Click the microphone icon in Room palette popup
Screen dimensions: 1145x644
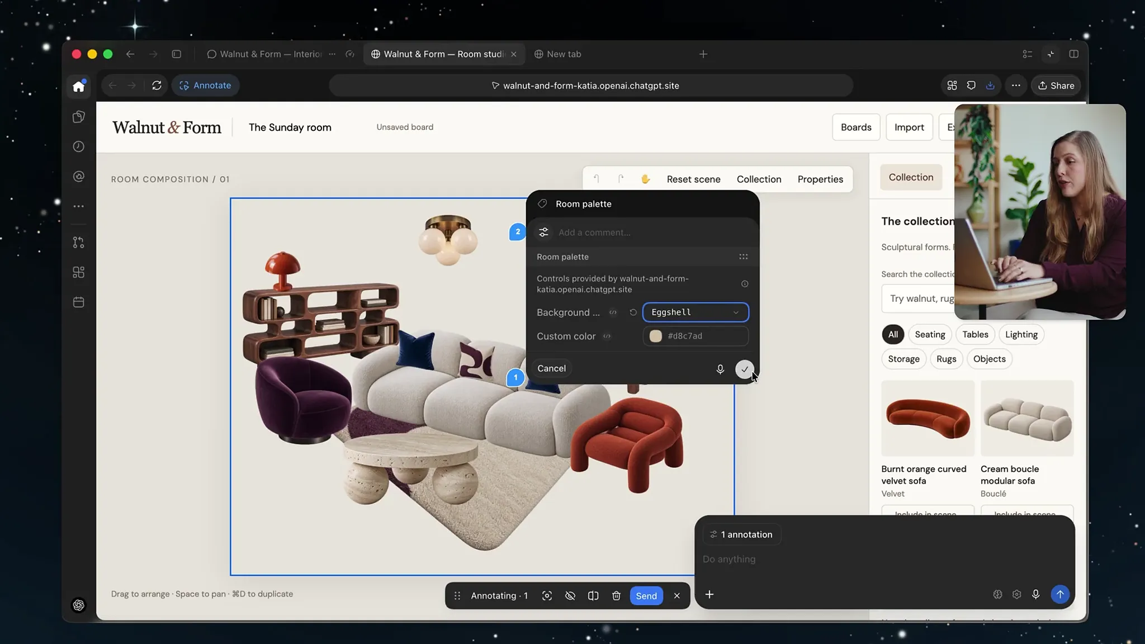click(720, 369)
